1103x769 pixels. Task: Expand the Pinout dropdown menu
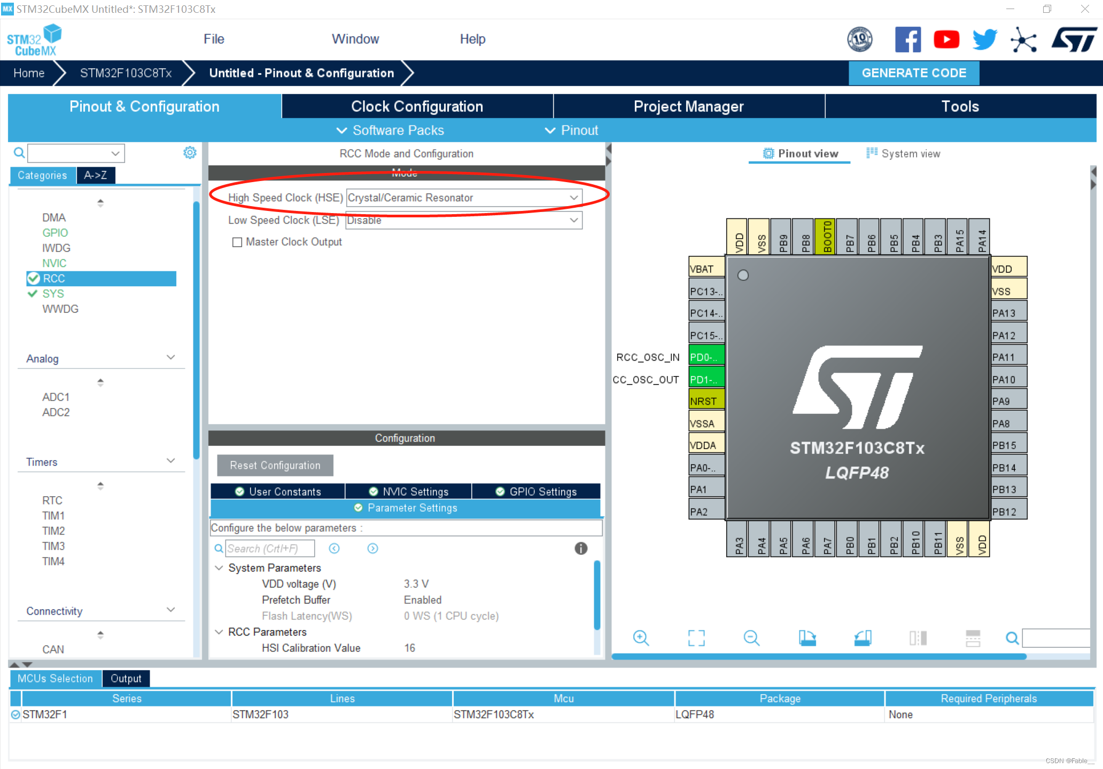571,130
